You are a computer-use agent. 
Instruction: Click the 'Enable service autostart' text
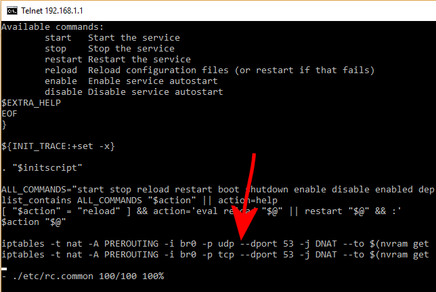[x=152, y=81]
